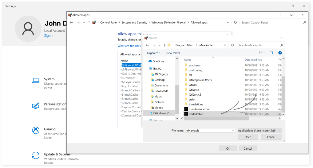This screenshot has width=313, height=168.
Task: Select Windows (C:) in navigation tree
Action: pyautogui.click(x=162, y=113)
